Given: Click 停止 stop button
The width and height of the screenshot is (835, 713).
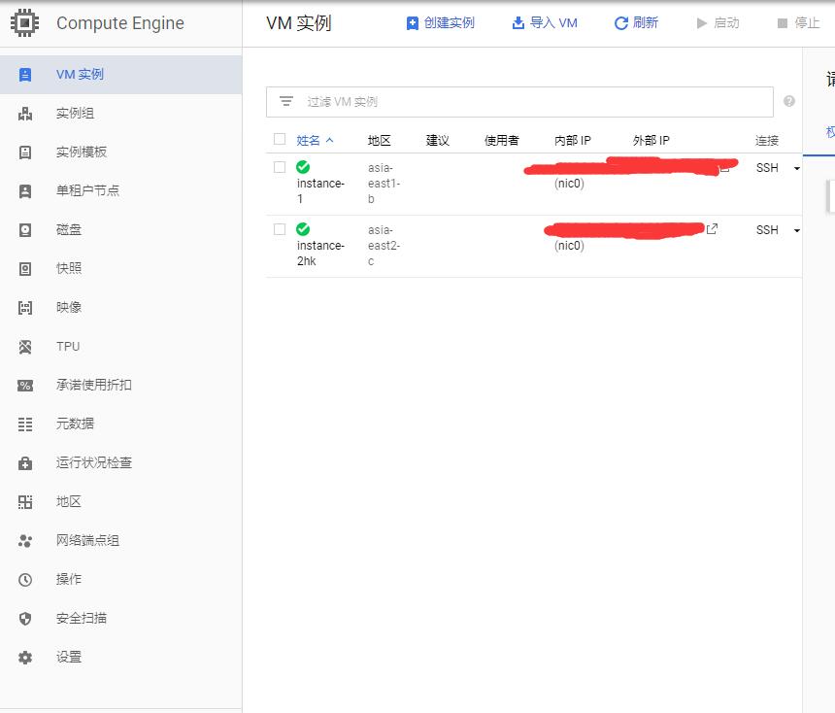Looking at the screenshot, I should pos(798,23).
